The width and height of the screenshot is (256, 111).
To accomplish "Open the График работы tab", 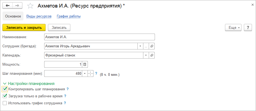I will click(69, 16).
